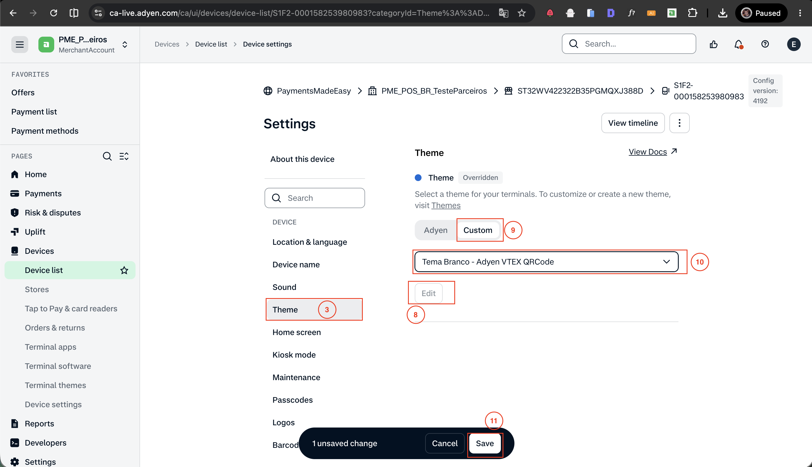Image resolution: width=812 pixels, height=467 pixels.
Task: Open Home screen settings category
Action: [296, 332]
